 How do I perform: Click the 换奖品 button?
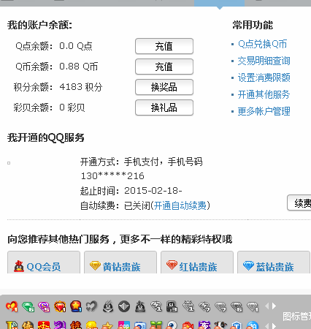tap(164, 87)
